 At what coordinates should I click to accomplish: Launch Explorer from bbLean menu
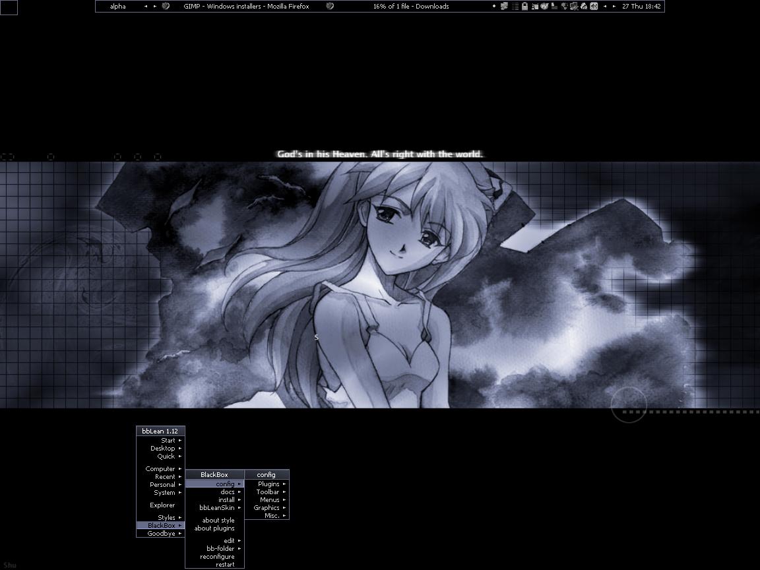[160, 505]
